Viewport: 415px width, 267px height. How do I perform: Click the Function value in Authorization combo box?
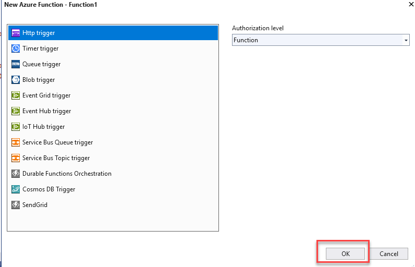246,40
